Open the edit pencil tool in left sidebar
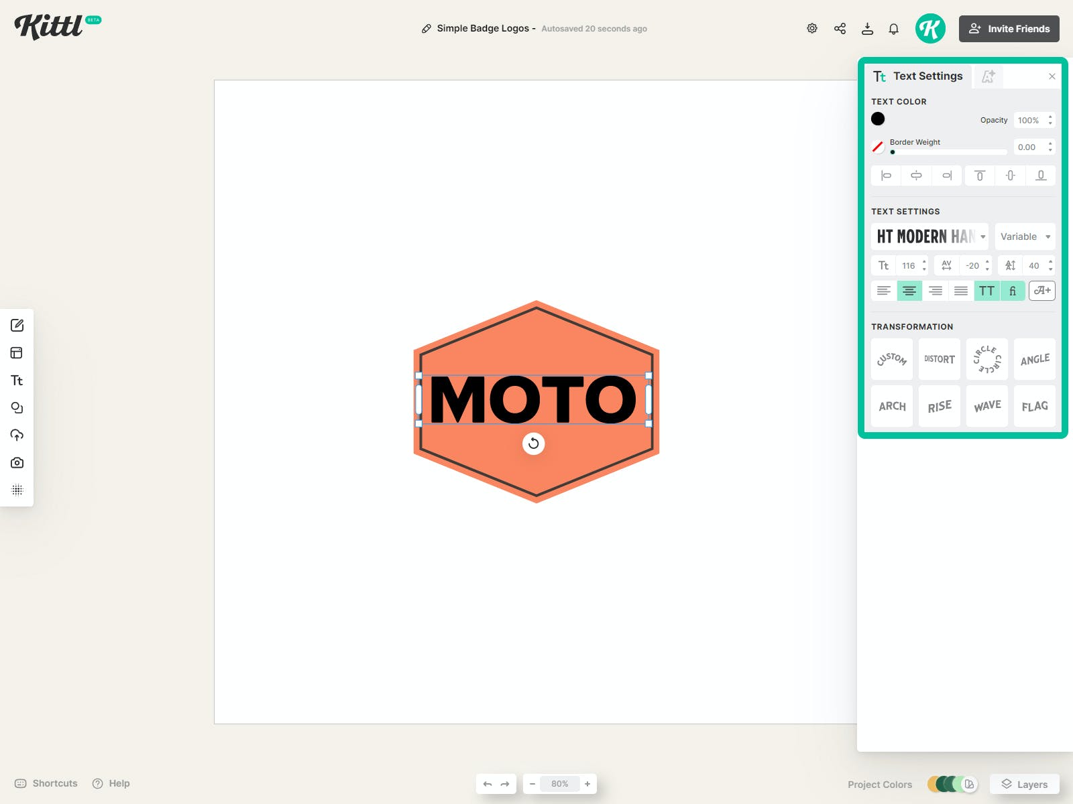The width and height of the screenshot is (1073, 804). coord(17,326)
